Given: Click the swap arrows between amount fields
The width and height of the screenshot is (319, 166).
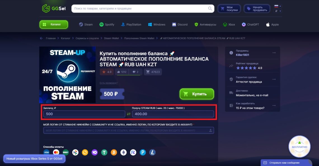Looking at the screenshot, I should tap(128, 114).
